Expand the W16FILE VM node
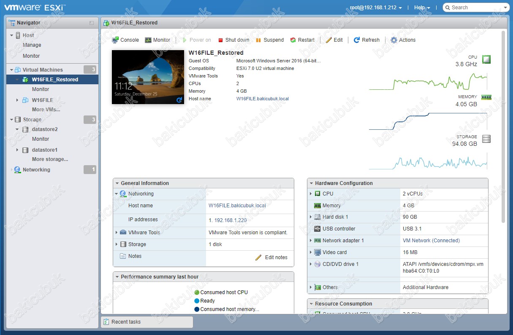513x335 pixels. 17,100
